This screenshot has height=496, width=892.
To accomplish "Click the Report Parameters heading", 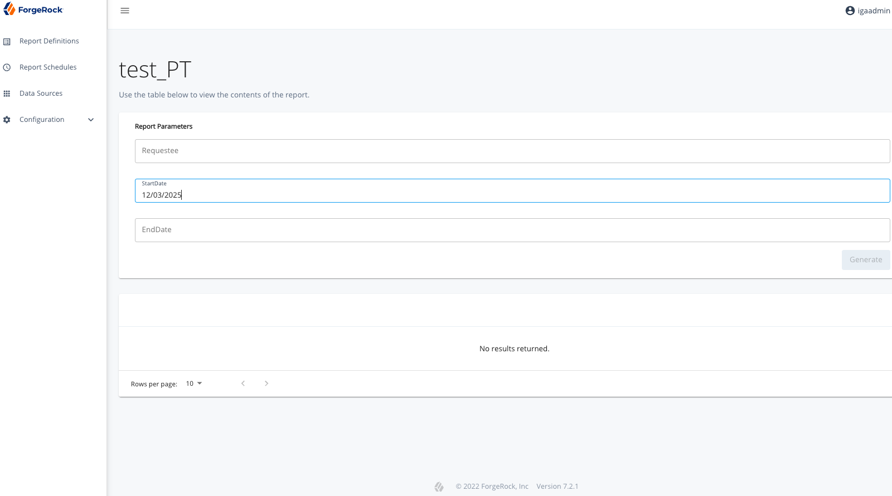I will point(163,126).
